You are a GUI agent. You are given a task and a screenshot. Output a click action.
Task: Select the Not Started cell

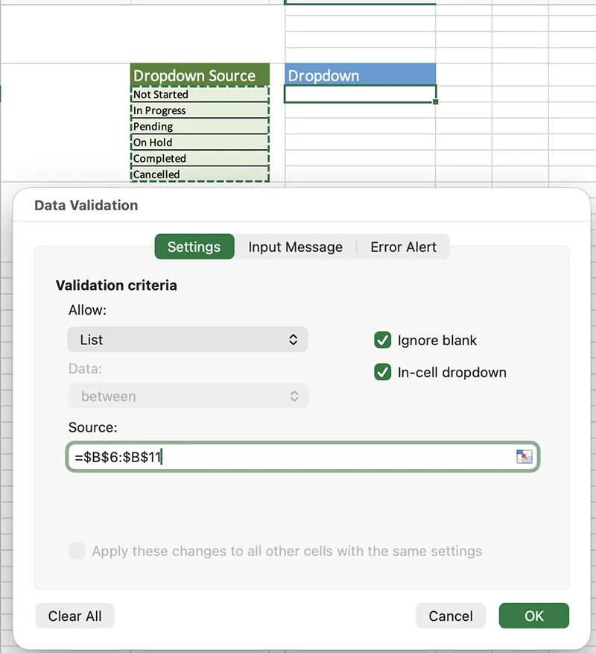click(x=199, y=95)
